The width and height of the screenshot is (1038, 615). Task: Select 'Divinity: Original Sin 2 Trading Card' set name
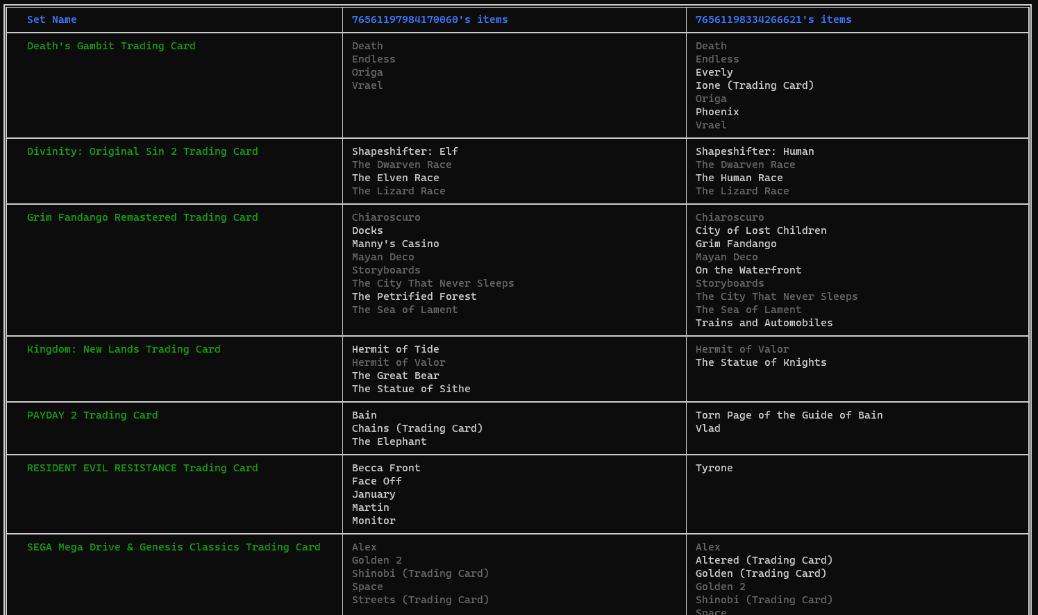(142, 151)
